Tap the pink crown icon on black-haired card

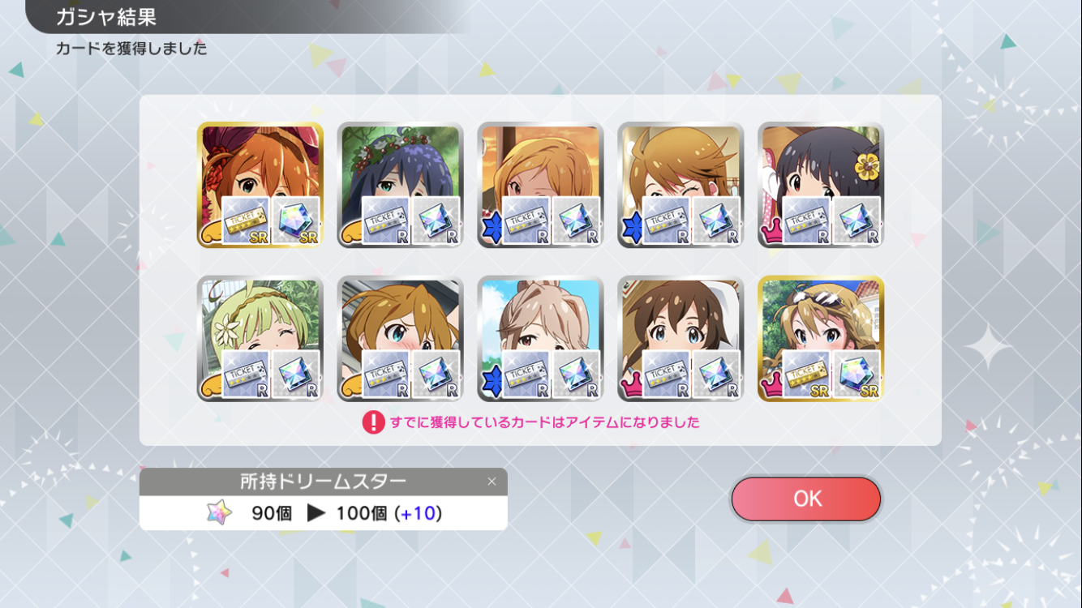point(770,233)
